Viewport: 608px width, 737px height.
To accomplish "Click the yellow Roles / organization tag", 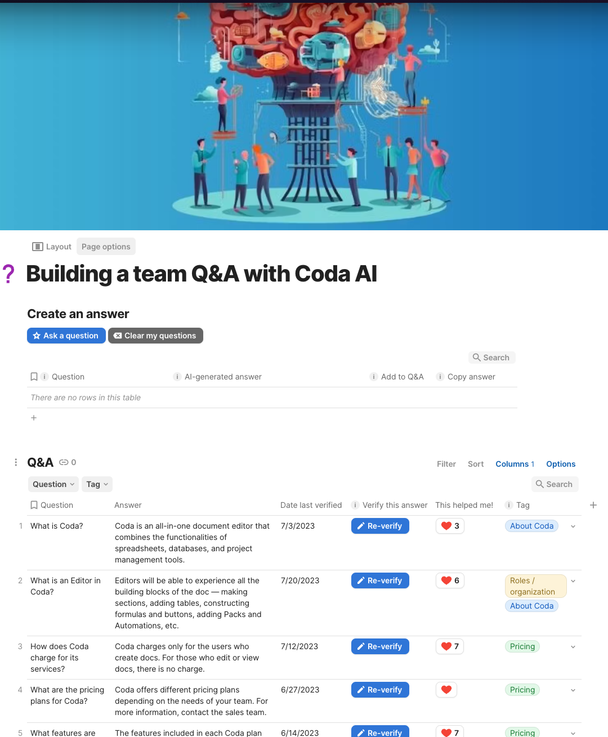I will click(x=533, y=586).
